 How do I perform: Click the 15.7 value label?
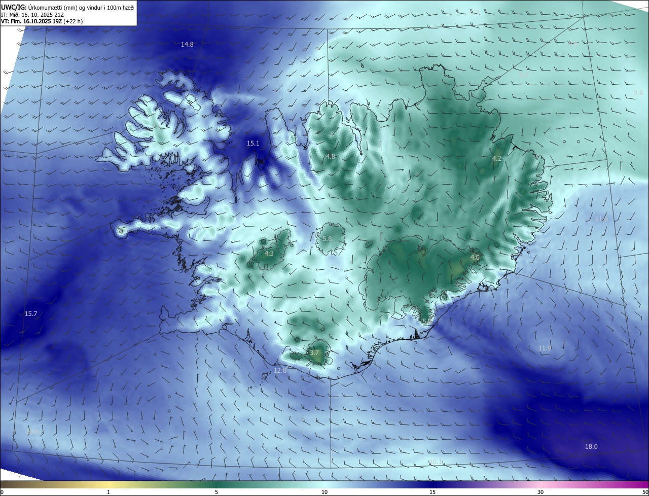pyautogui.click(x=31, y=314)
